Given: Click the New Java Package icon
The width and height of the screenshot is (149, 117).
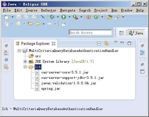Looking at the screenshot, I should point(89,17).
